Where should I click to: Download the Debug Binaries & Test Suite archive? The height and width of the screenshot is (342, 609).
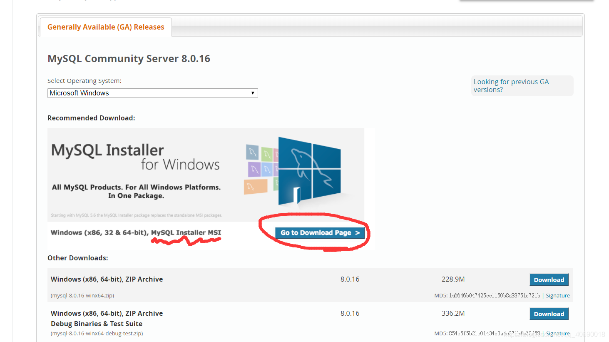pos(549,314)
